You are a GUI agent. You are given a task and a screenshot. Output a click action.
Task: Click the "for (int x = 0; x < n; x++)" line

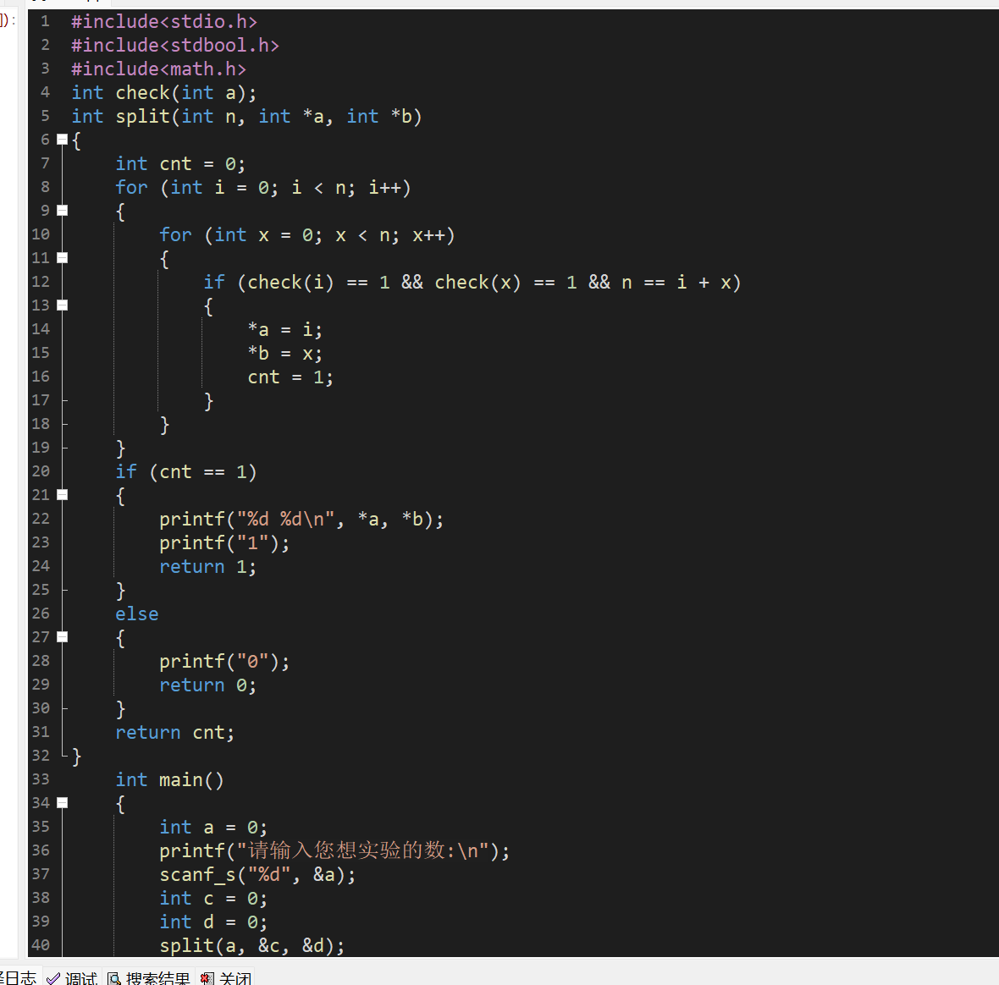click(307, 235)
